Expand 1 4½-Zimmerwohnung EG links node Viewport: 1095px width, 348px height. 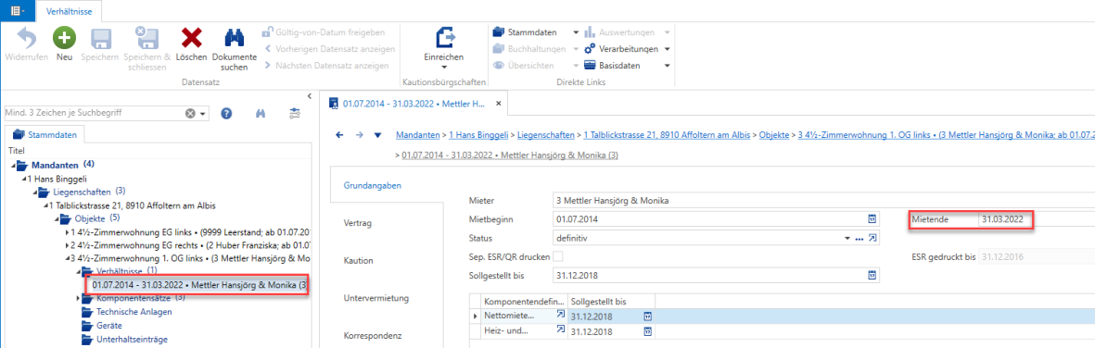(67, 231)
